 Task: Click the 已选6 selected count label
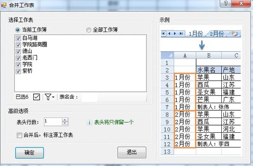(22, 97)
